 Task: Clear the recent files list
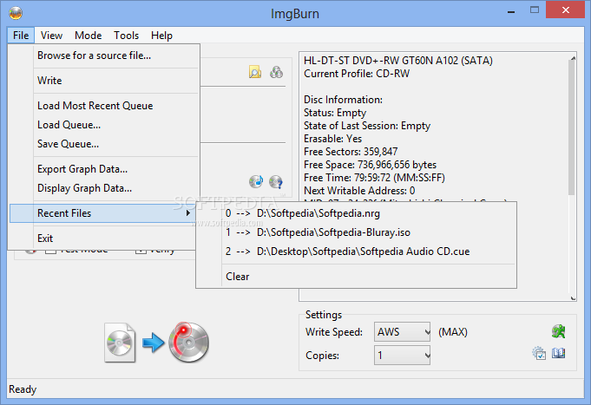356,277
